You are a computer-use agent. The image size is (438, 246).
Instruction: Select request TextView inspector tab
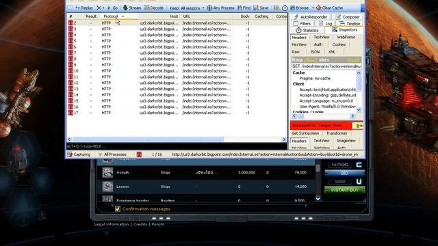(321, 37)
